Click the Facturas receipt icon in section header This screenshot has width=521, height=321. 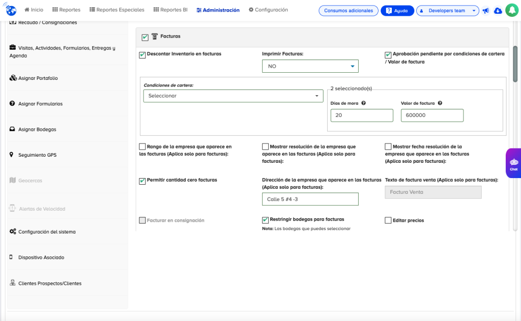[155, 37]
